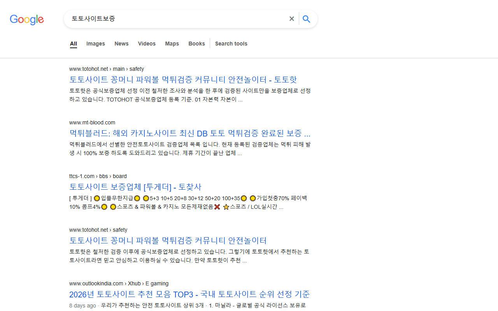Screen dimensions: 498x311
Task: Focus the search field containing 토토사이트보증
Action: 177,19
